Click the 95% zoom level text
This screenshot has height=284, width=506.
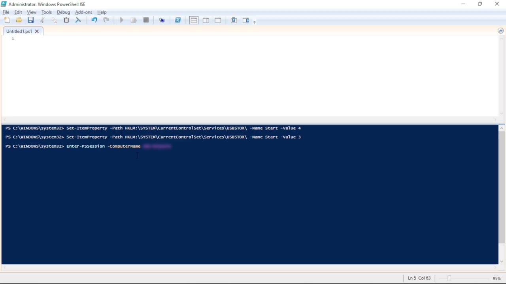point(497,278)
